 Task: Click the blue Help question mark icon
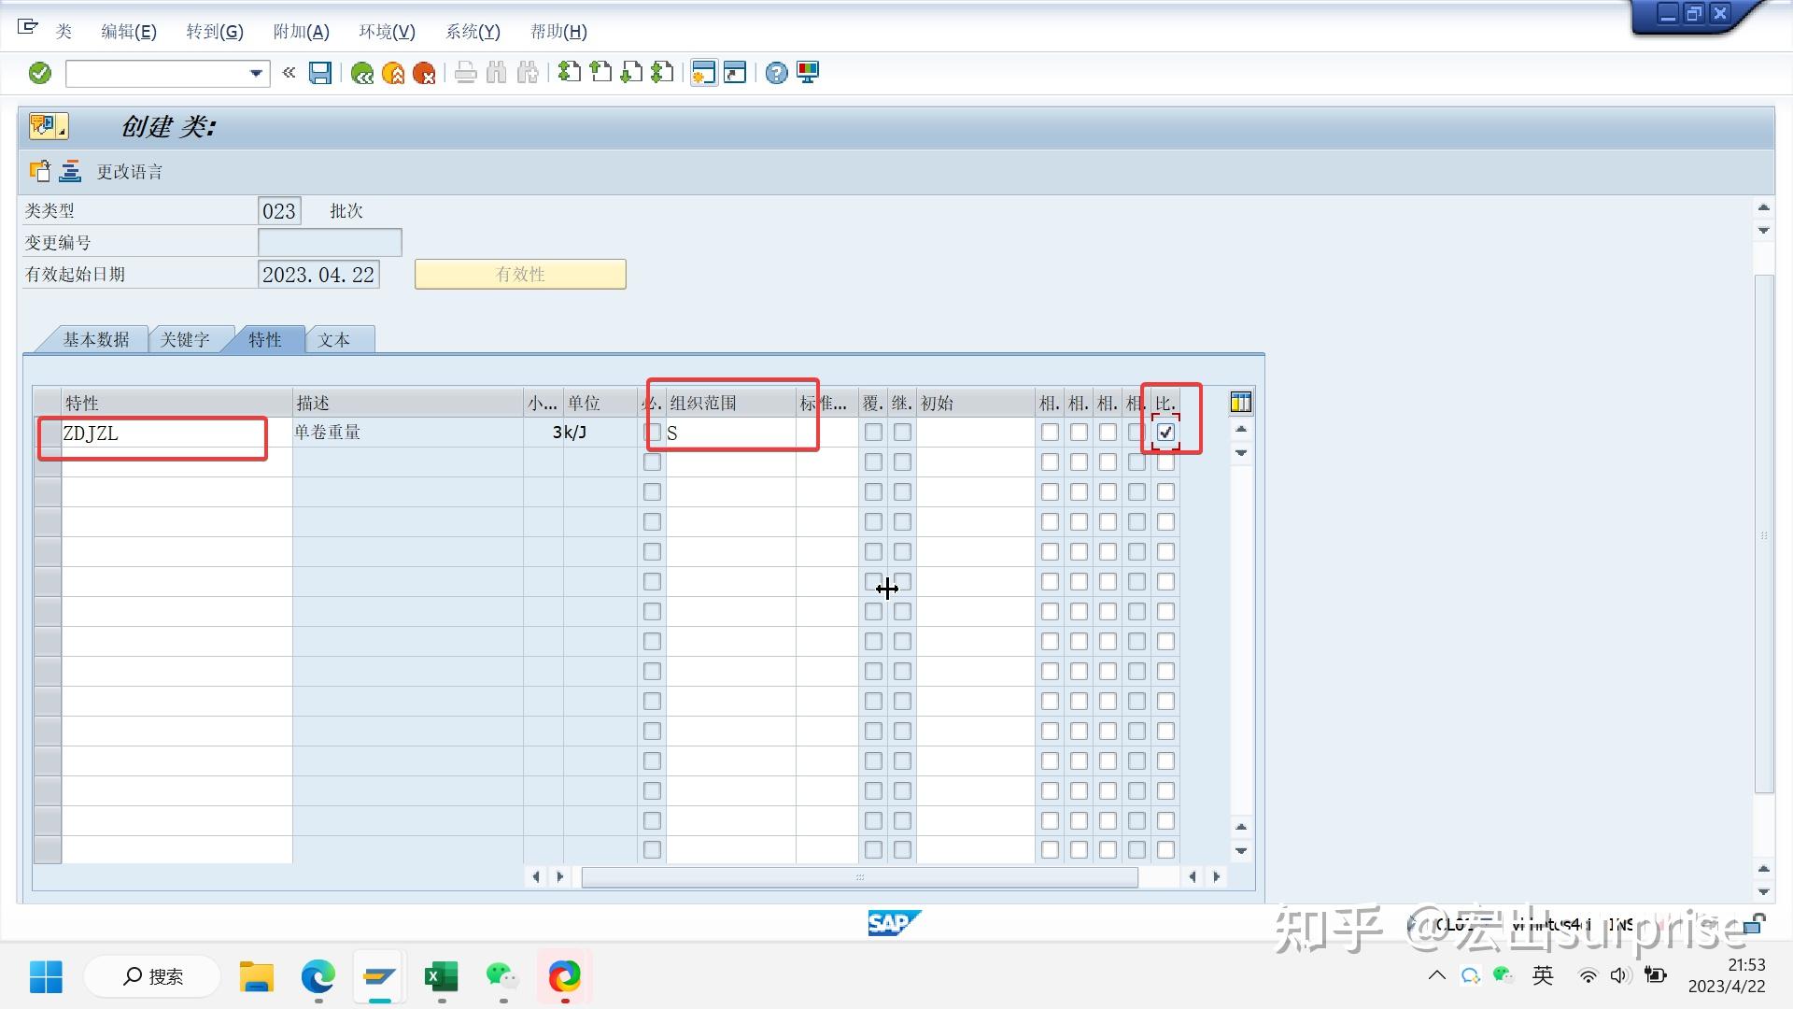coord(776,73)
